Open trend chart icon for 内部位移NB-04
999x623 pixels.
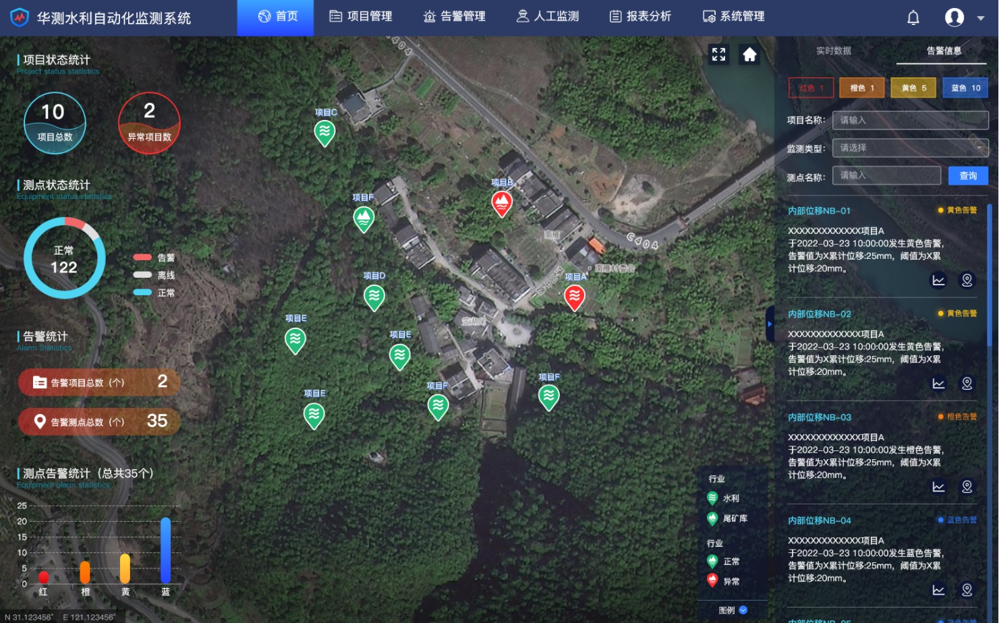click(x=938, y=590)
